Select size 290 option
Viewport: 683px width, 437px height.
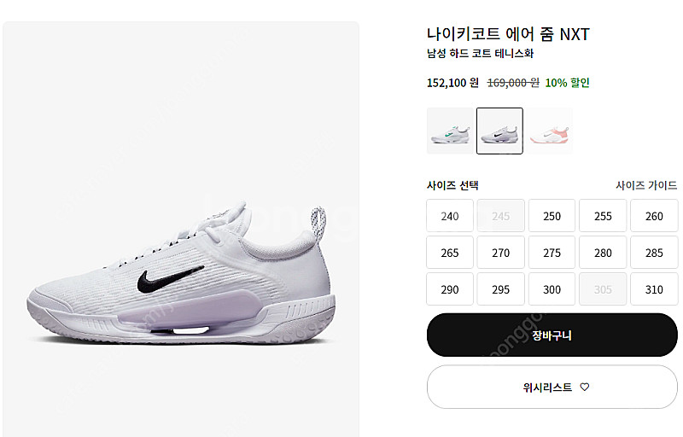(450, 289)
